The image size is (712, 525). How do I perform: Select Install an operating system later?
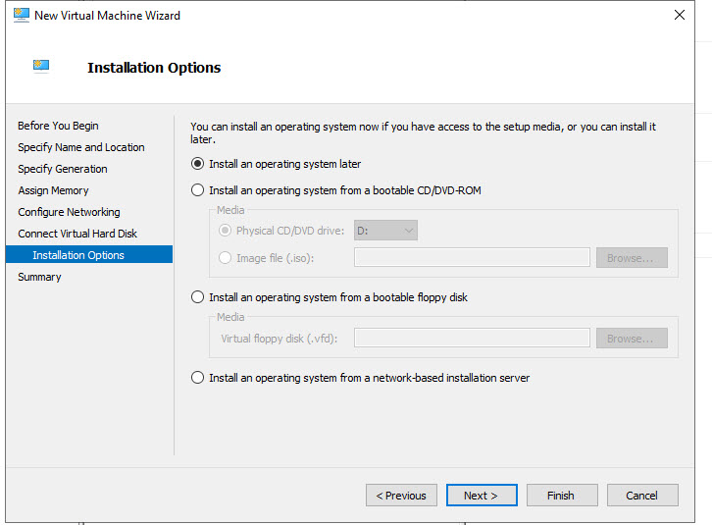[198, 164]
